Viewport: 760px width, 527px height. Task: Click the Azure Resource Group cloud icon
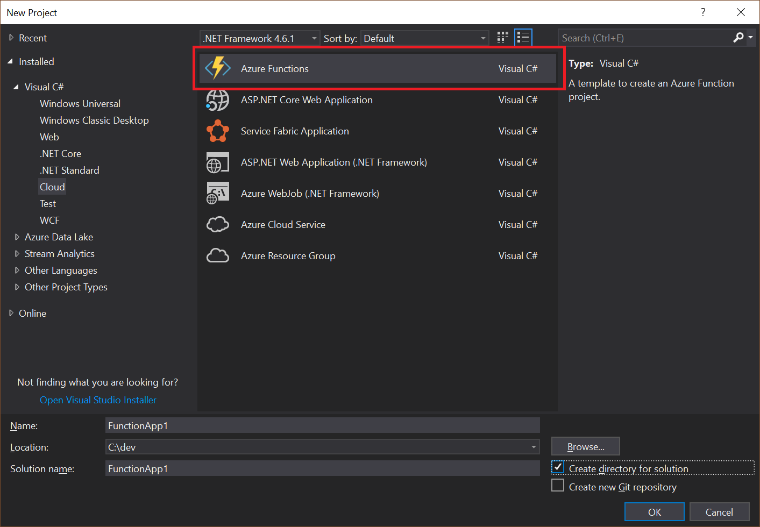click(218, 255)
